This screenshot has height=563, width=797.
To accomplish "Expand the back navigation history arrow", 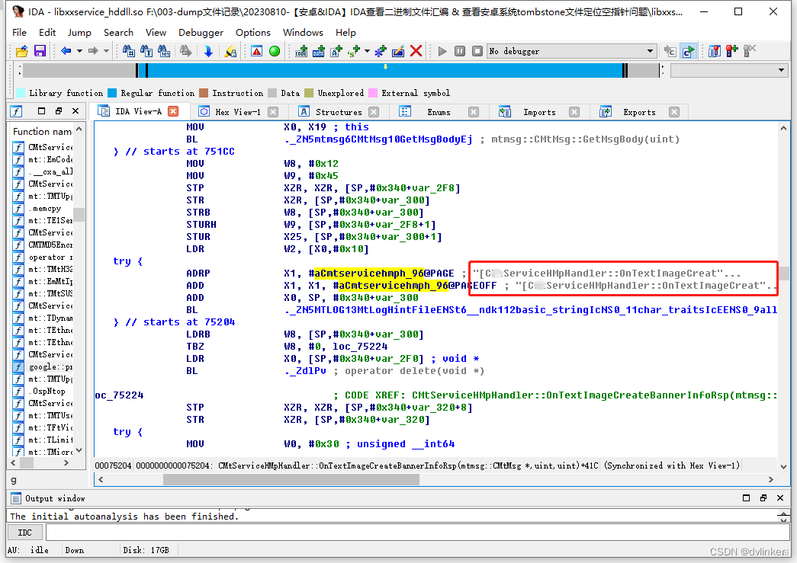I will click(79, 51).
